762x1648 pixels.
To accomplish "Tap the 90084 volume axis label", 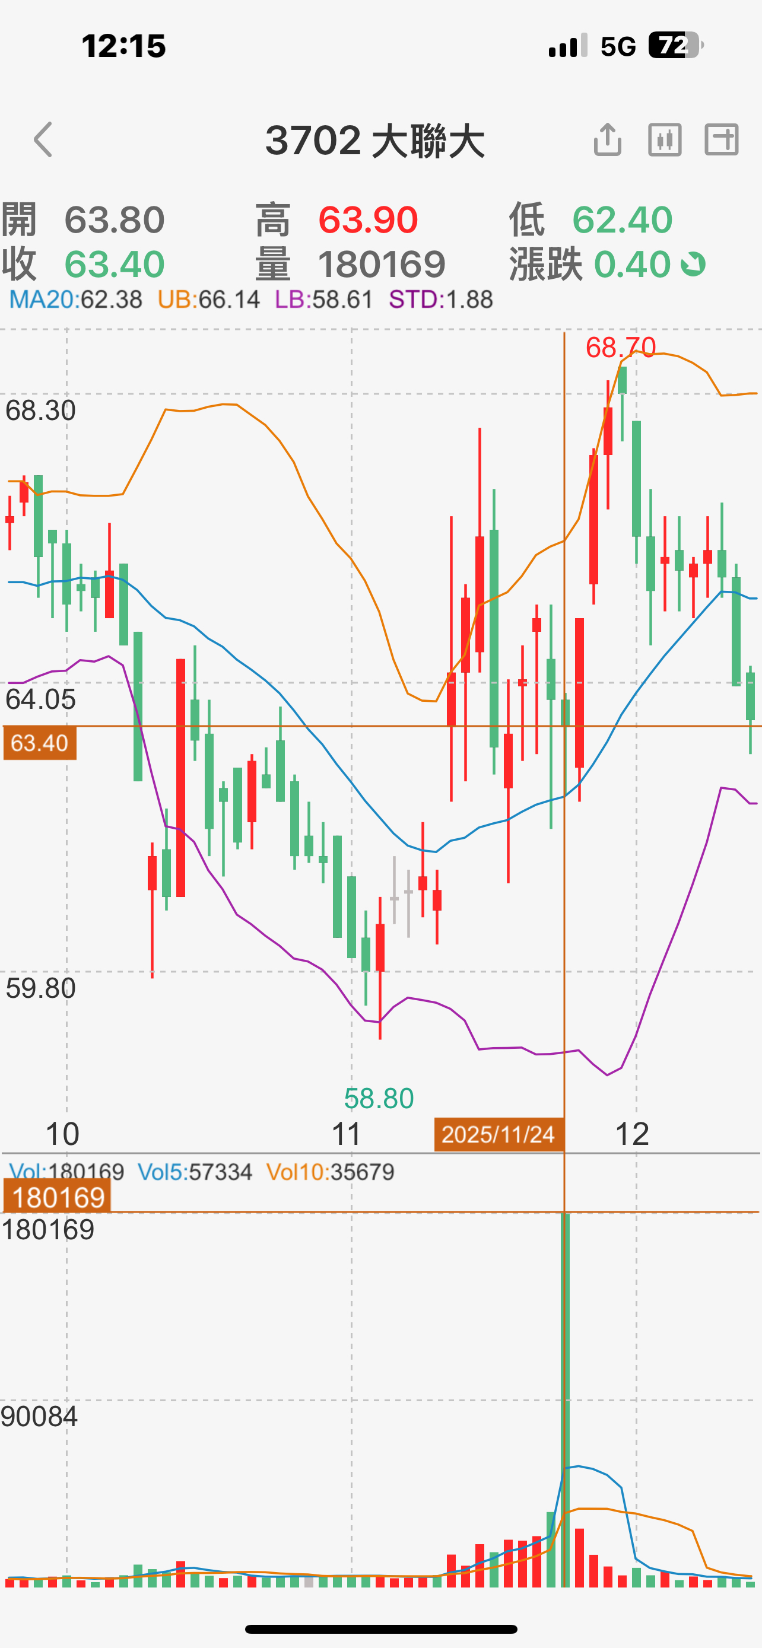I will click(x=39, y=1417).
